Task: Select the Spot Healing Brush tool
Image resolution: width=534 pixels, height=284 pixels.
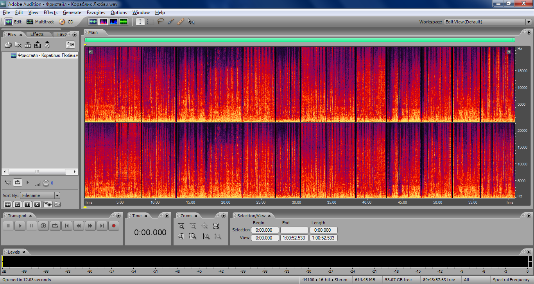Action: (x=181, y=22)
